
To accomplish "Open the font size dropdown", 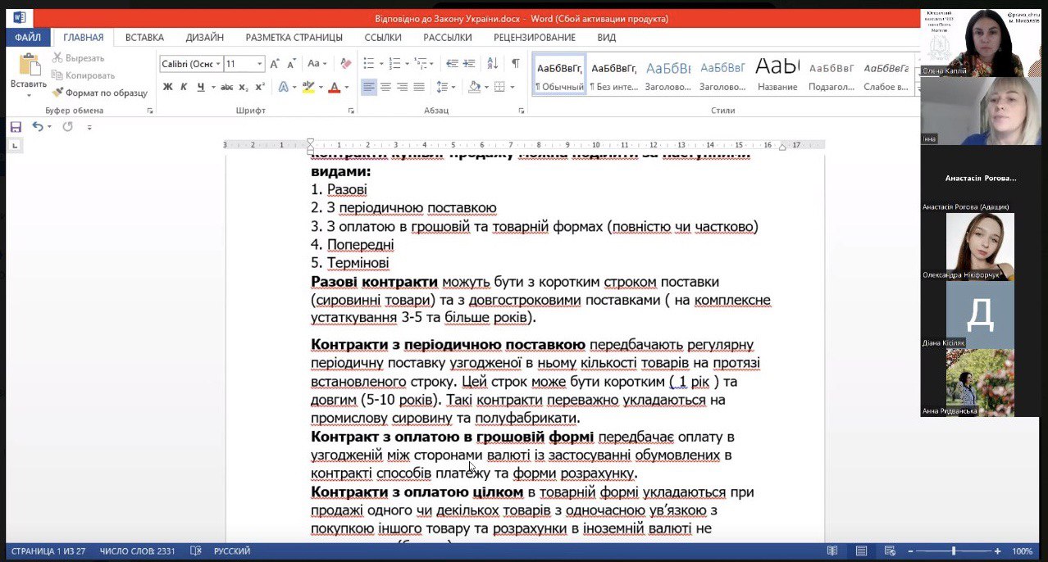I will (x=260, y=63).
